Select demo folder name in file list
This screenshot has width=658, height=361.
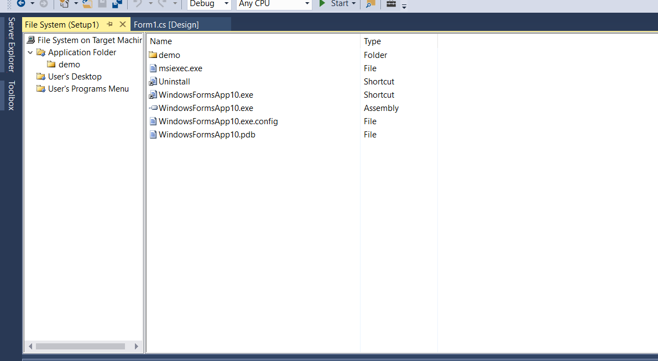pyautogui.click(x=170, y=55)
